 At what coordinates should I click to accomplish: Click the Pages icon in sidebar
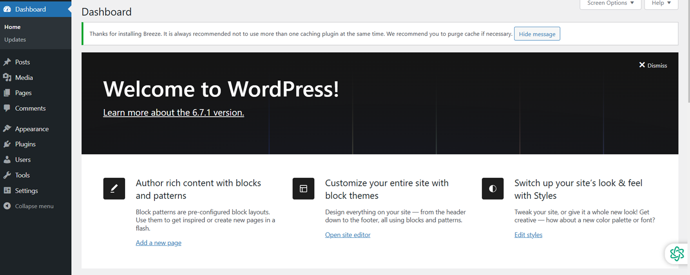tap(7, 93)
